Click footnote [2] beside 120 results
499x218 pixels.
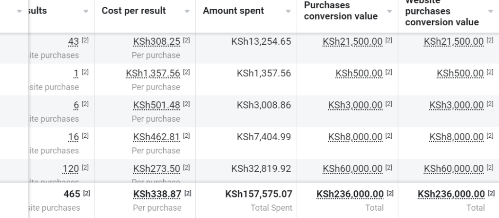pos(85,168)
